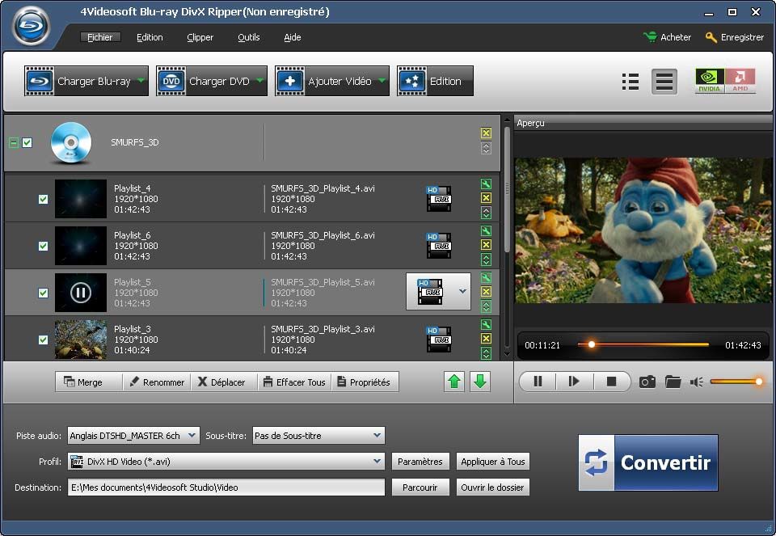Delete Playlist_6 with yellow X icon
Image resolution: width=776 pixels, height=536 pixels.
pos(486,245)
